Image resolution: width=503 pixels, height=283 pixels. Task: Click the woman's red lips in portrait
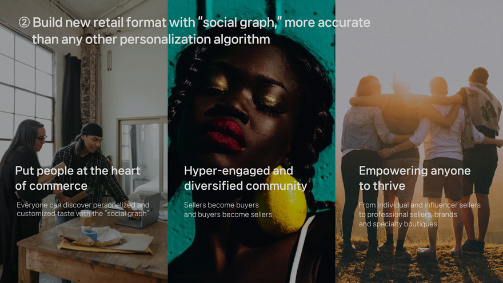click(225, 134)
